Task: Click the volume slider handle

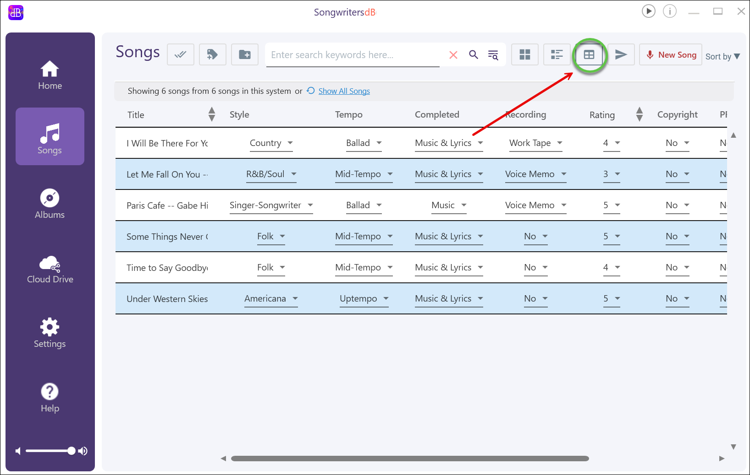Action: tap(71, 451)
